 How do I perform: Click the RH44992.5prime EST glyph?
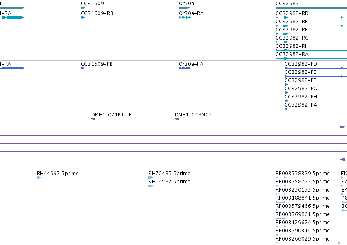pos(39,178)
